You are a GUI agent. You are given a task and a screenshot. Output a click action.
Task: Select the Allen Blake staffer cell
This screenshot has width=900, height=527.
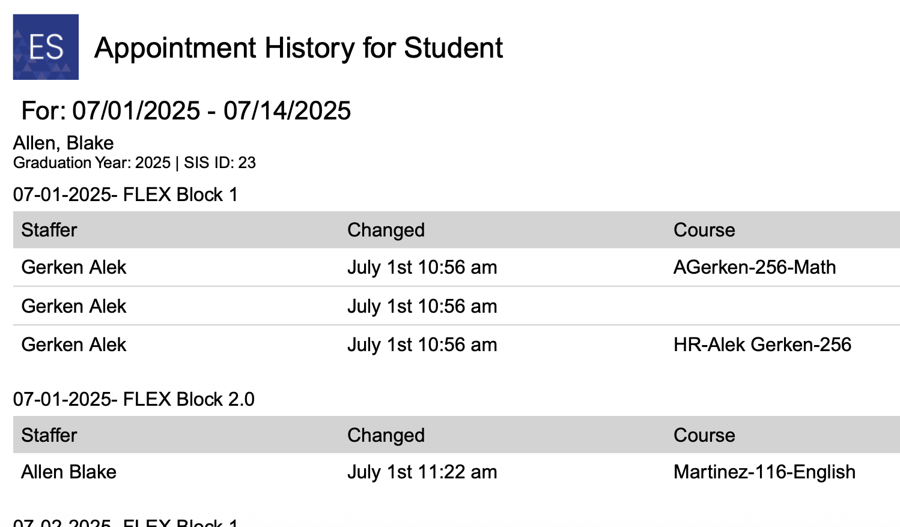tap(68, 472)
